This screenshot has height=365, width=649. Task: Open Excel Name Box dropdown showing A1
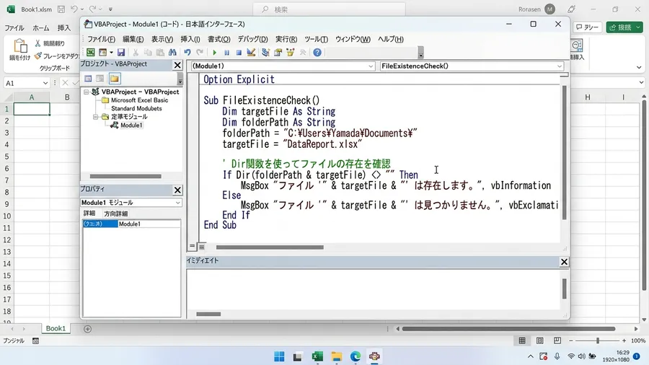[x=45, y=83]
